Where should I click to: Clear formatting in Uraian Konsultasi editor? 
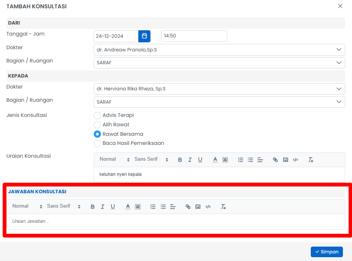pos(311,160)
